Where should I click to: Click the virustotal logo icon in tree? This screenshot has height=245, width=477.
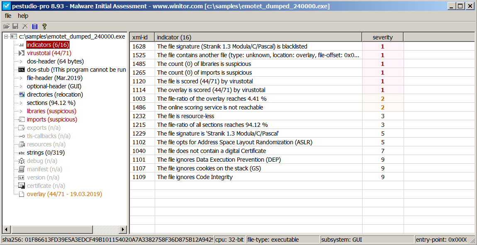coord(21,53)
